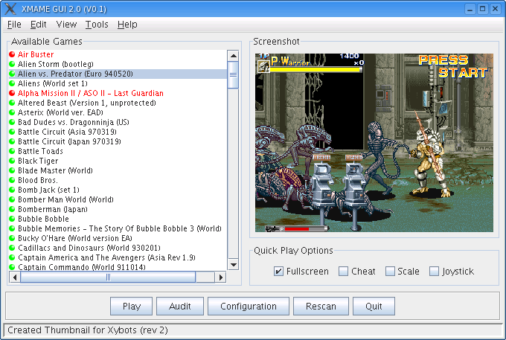The width and height of the screenshot is (506, 340).
Task: Click the green dot next to Bubble Bobble
Action: point(12,219)
